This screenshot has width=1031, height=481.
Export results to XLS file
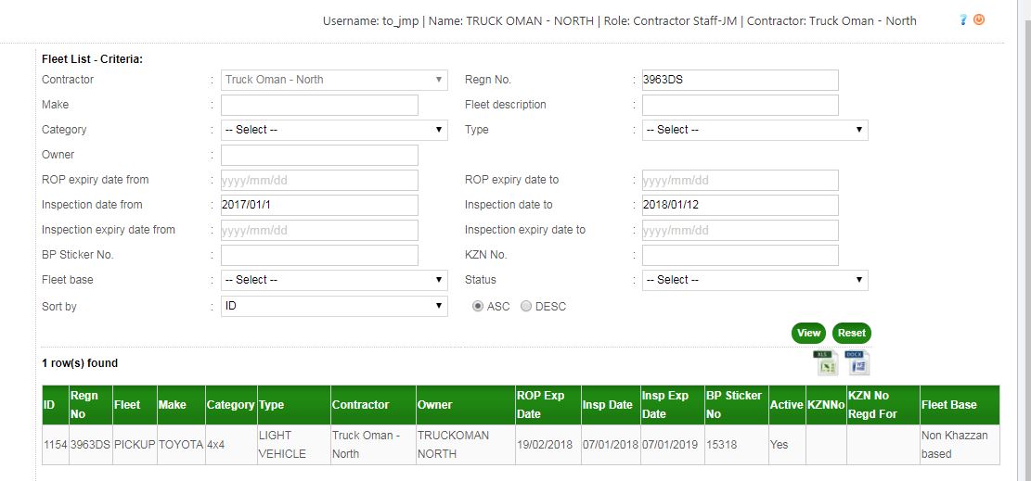(x=825, y=363)
